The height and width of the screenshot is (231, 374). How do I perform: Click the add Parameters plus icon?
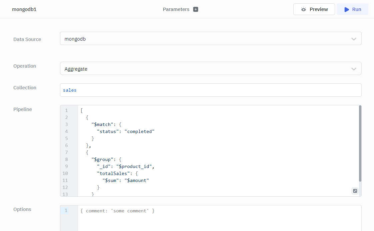pyautogui.click(x=196, y=9)
